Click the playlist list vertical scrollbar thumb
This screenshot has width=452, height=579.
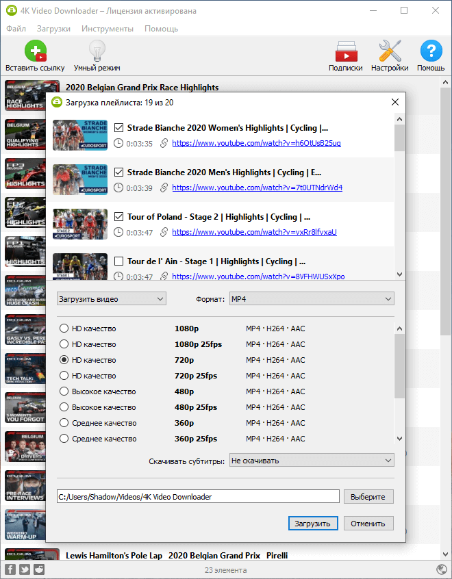click(399, 138)
